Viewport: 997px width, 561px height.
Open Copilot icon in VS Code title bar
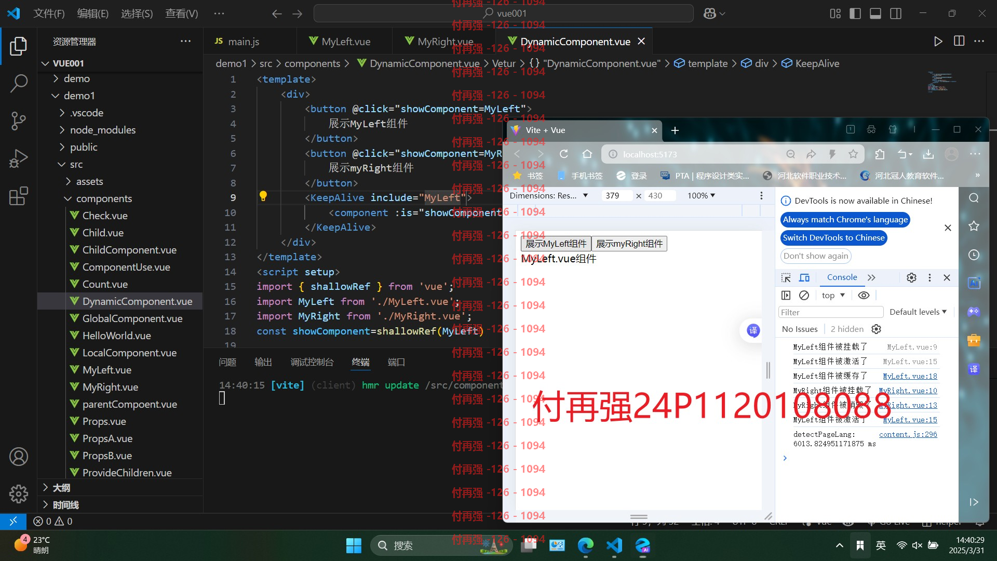[710, 14]
